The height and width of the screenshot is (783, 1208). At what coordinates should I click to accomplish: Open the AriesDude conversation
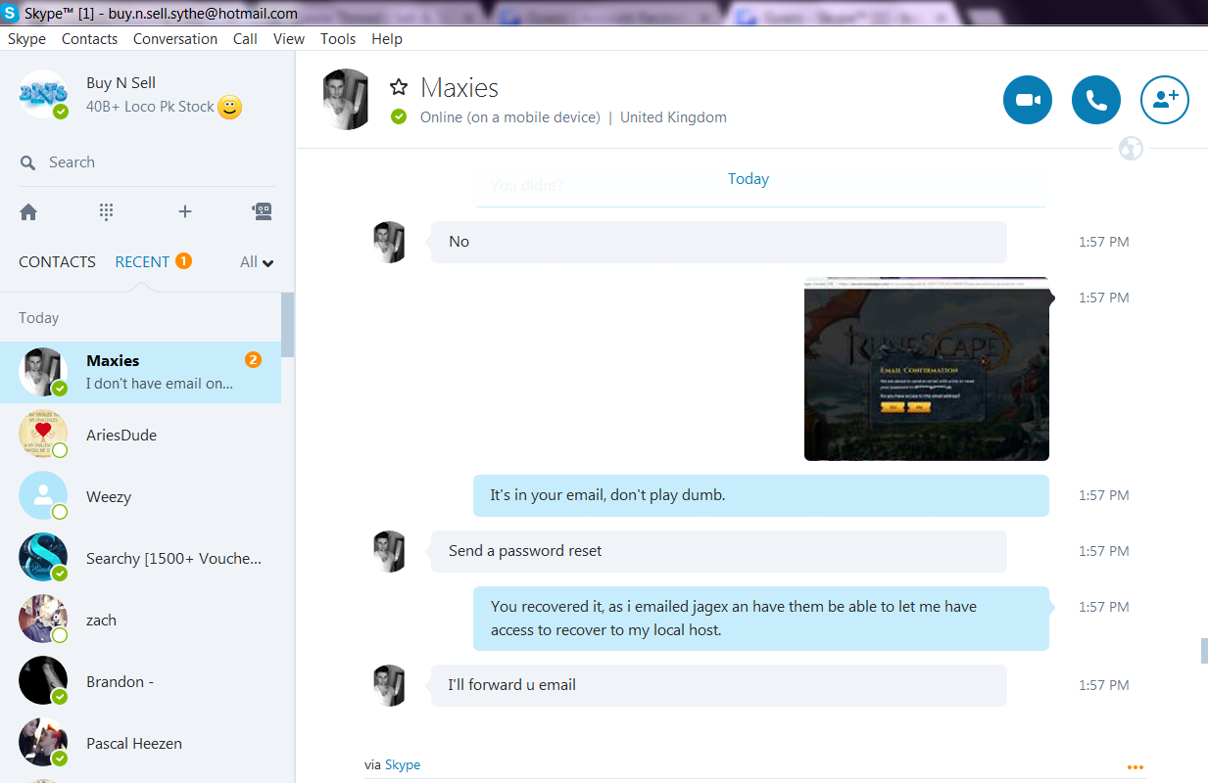click(x=140, y=435)
